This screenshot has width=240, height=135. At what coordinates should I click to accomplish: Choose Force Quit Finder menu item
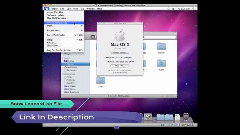point(64,35)
